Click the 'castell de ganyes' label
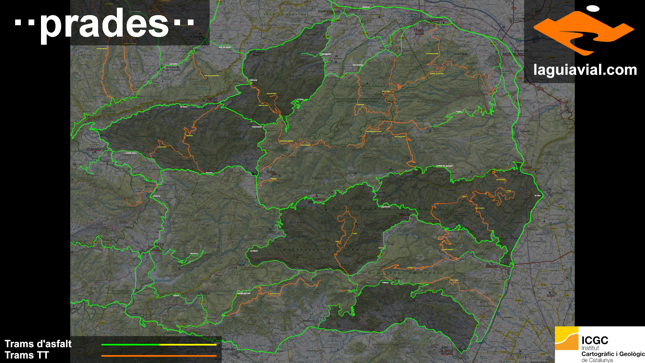Image resolution: width=645 pixels, height=363 pixels. (x=444, y=166)
